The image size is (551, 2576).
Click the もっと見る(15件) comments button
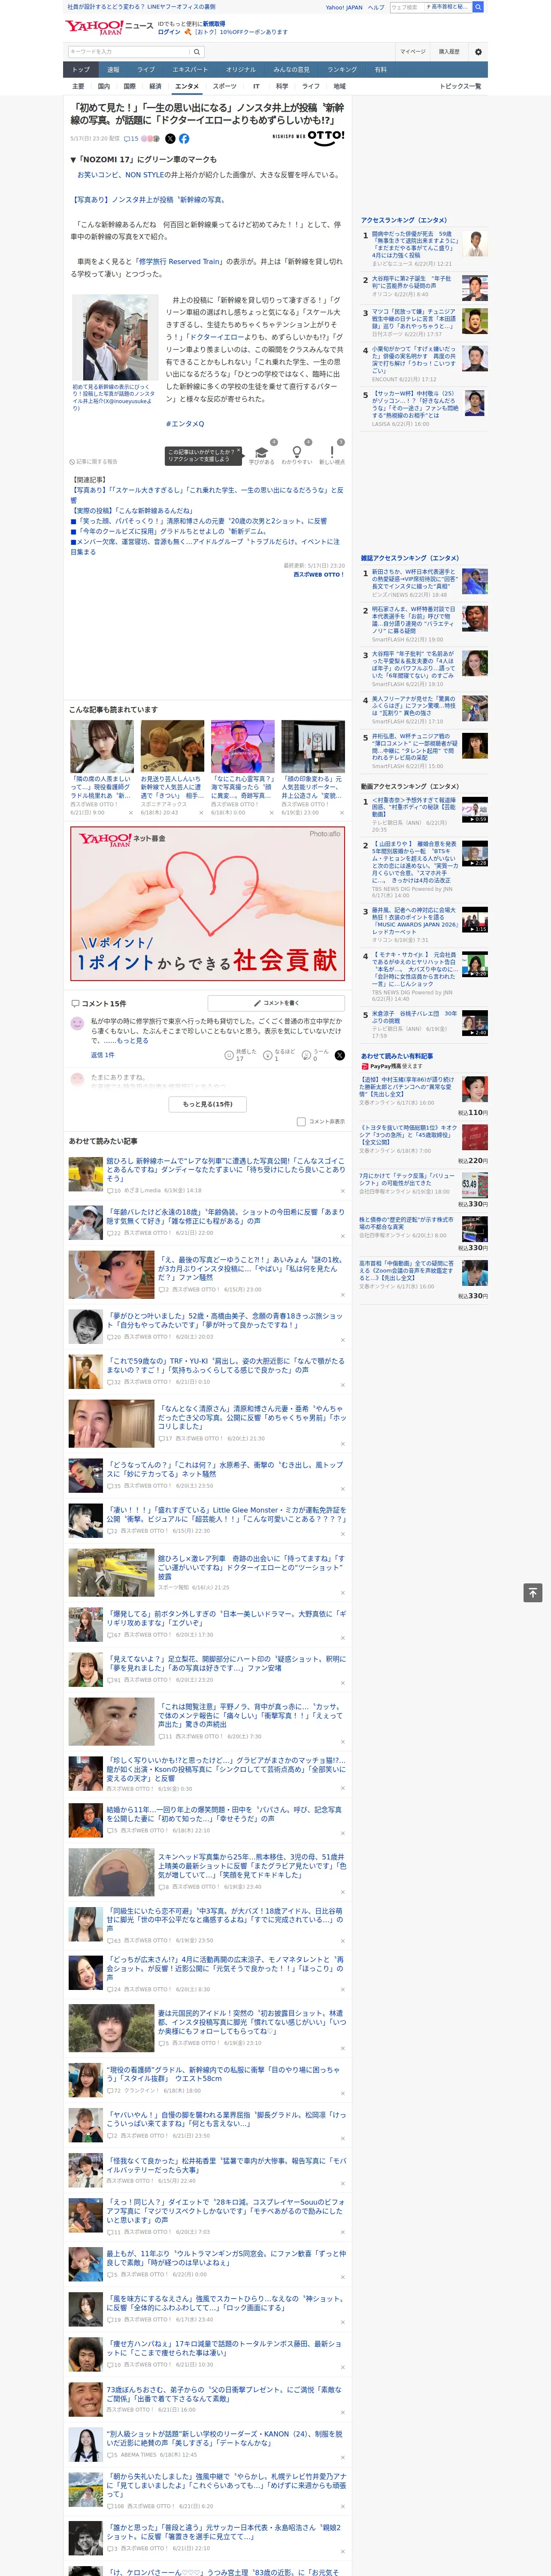pos(208,1104)
